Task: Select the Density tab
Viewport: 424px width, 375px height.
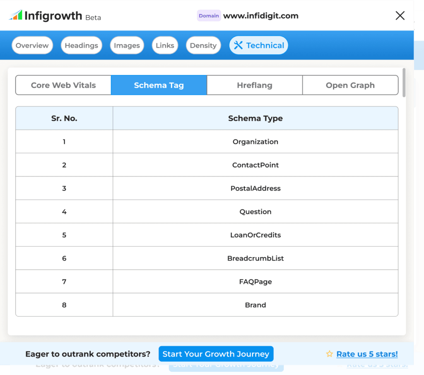Action: 203,45
